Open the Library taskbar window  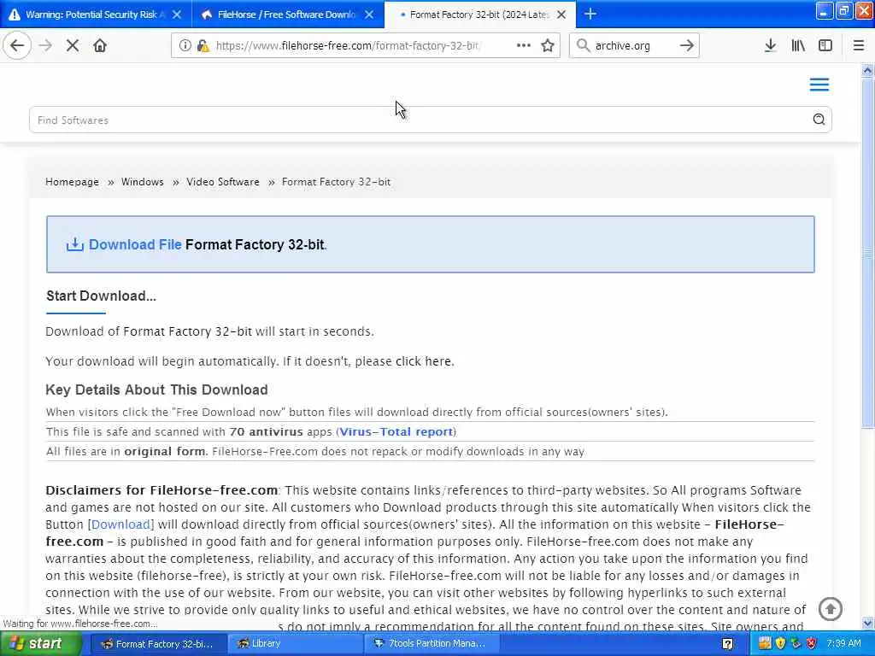click(295, 644)
